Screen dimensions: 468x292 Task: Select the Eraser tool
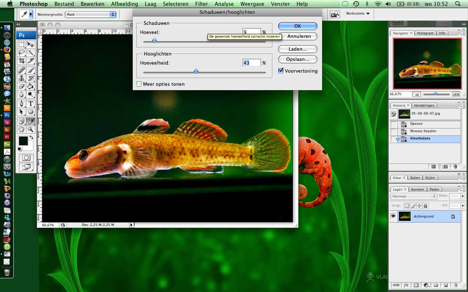[22, 87]
